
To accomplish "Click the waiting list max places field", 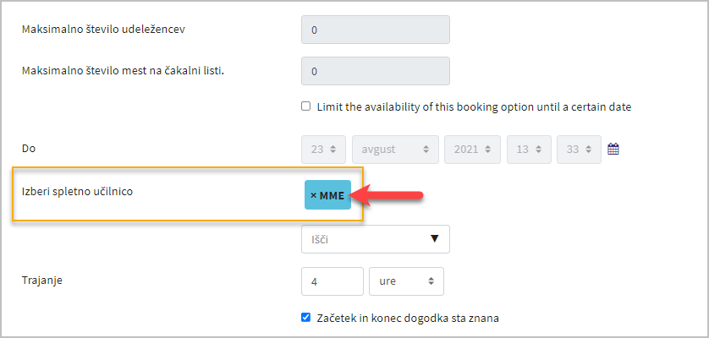I will [376, 71].
